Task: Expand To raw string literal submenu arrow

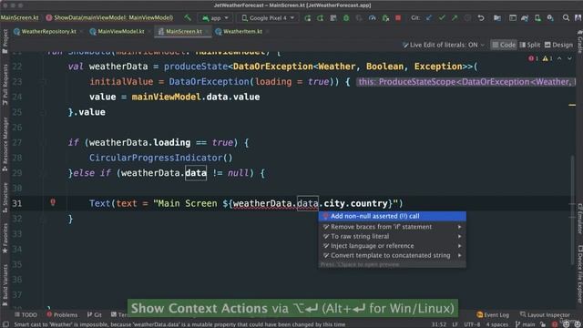Action: tap(460, 236)
